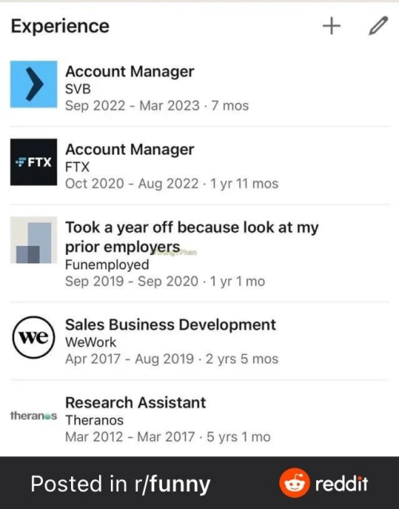Tap the Reddit logo icon
Image resolution: width=399 pixels, height=509 pixels.
click(294, 483)
